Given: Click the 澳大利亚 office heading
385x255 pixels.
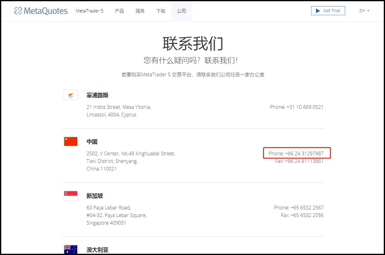Looking at the screenshot, I should point(97,250).
